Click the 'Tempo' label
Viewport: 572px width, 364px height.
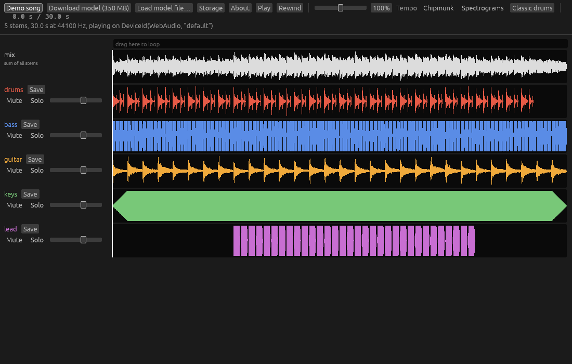coord(407,8)
